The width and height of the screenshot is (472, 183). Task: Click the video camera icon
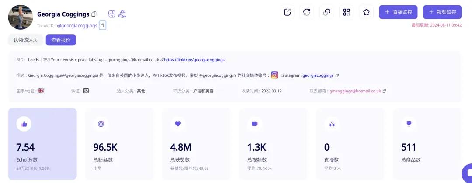pos(255,124)
